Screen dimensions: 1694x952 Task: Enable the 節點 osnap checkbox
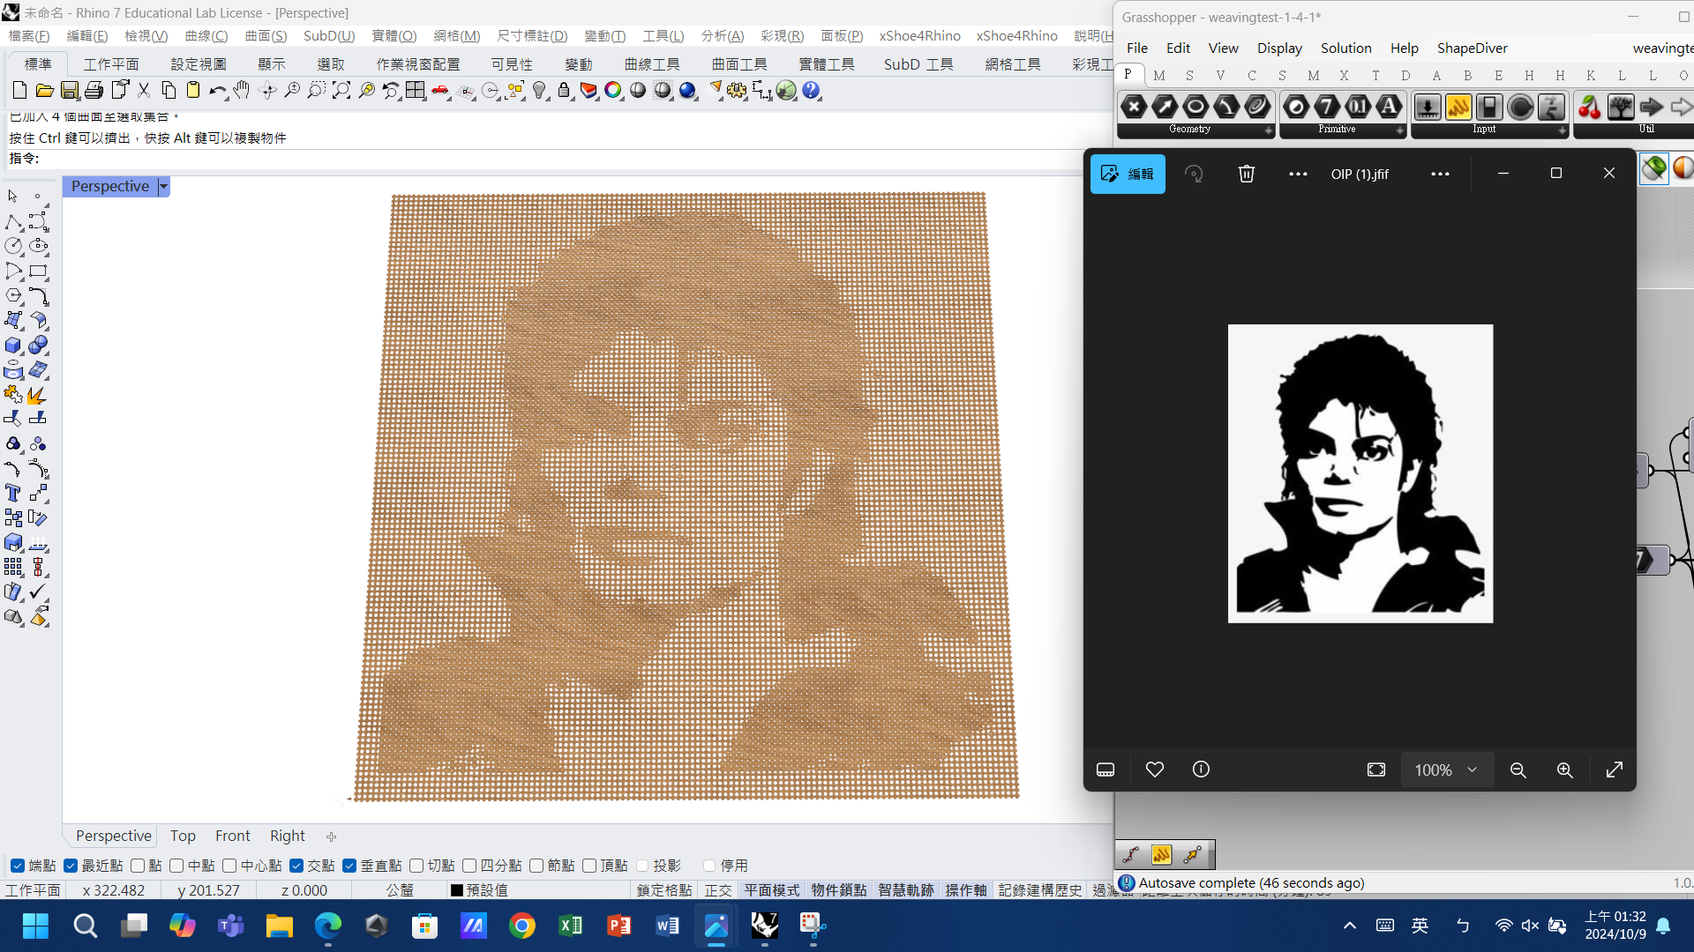(536, 866)
